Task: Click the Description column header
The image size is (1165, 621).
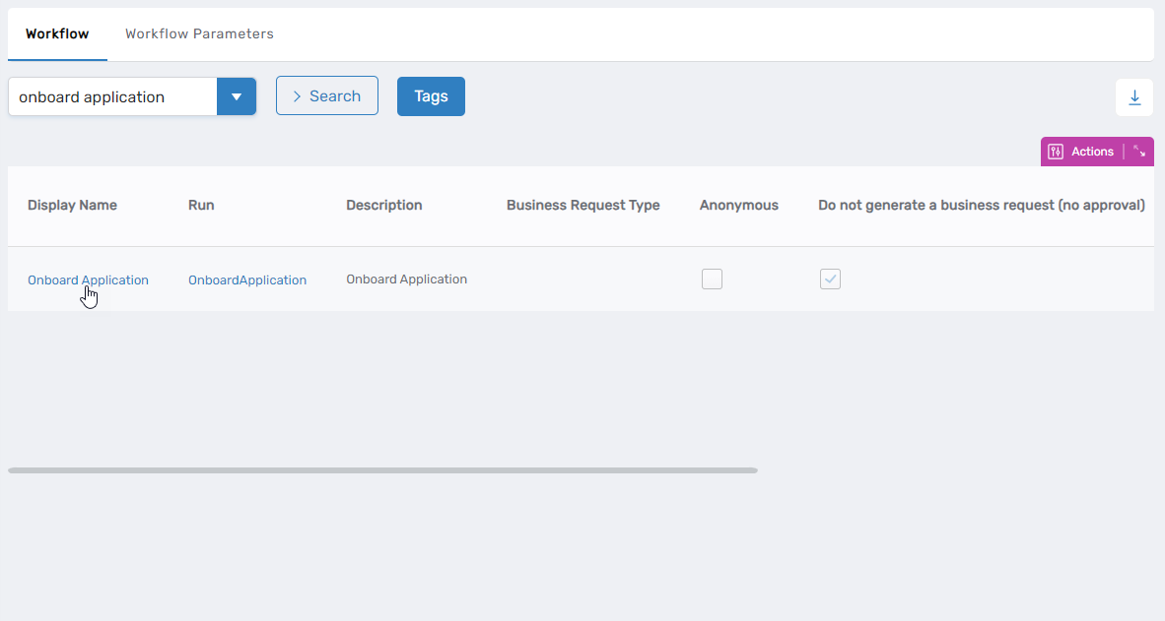Action: pos(383,205)
